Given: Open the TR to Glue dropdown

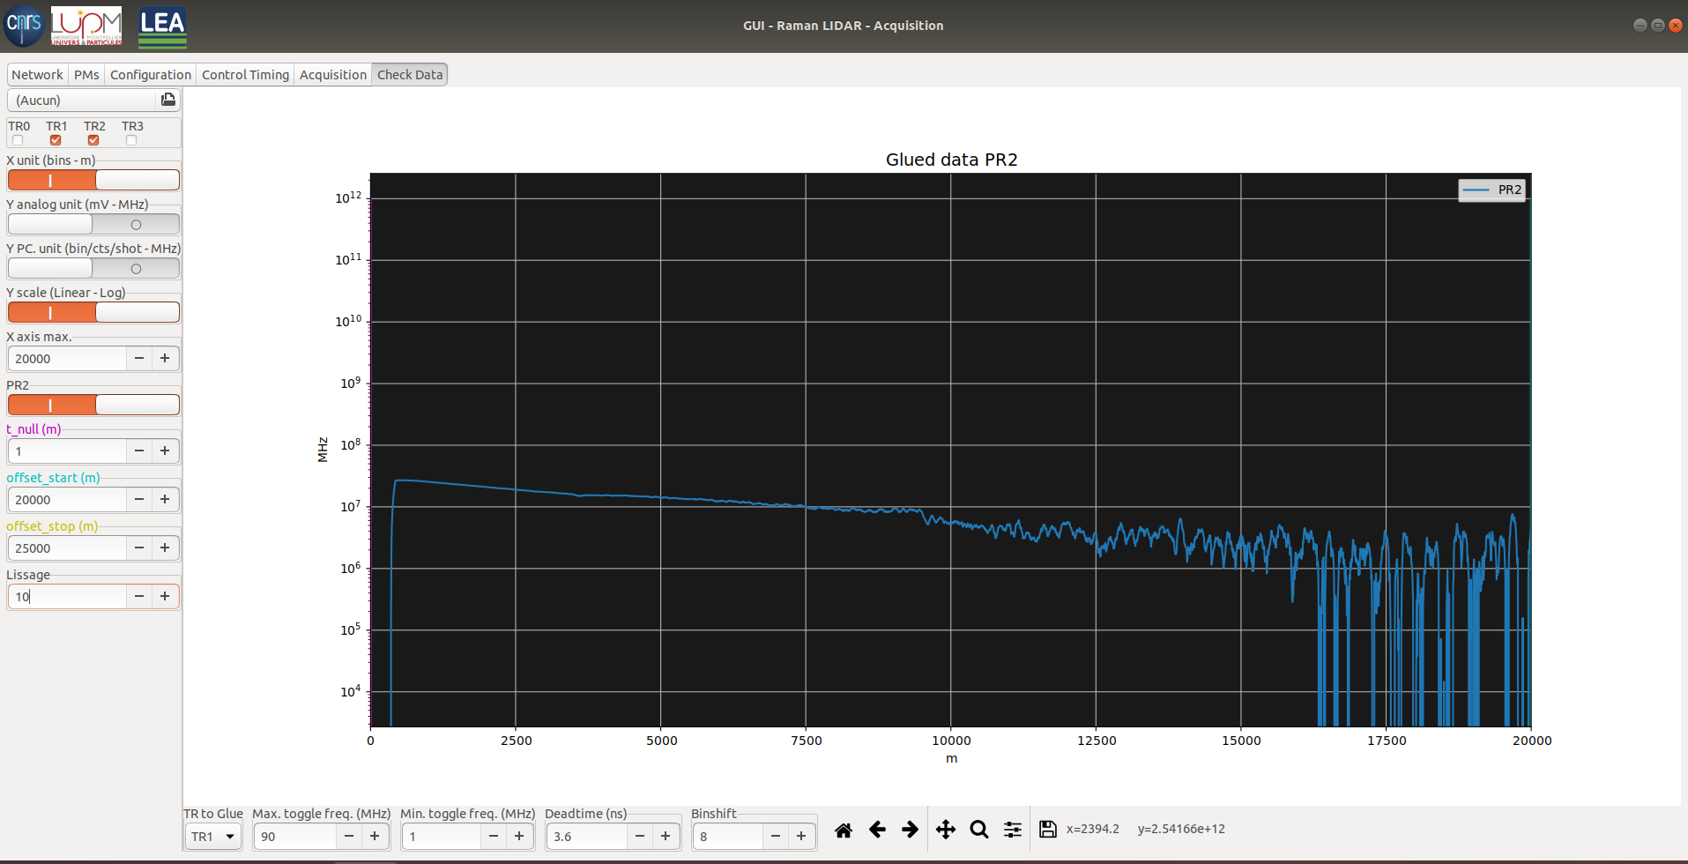Looking at the screenshot, I should (x=213, y=837).
